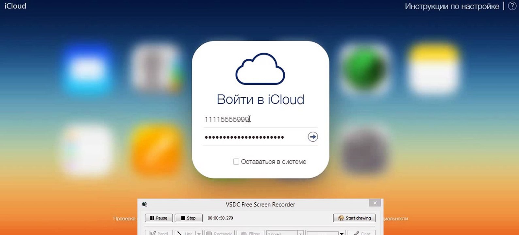
Task: Select the Rectangle drawing tool
Action: [219, 233]
